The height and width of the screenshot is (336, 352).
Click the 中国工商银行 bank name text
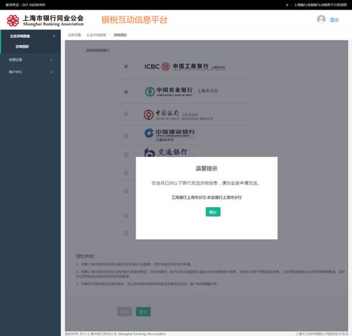click(x=191, y=66)
